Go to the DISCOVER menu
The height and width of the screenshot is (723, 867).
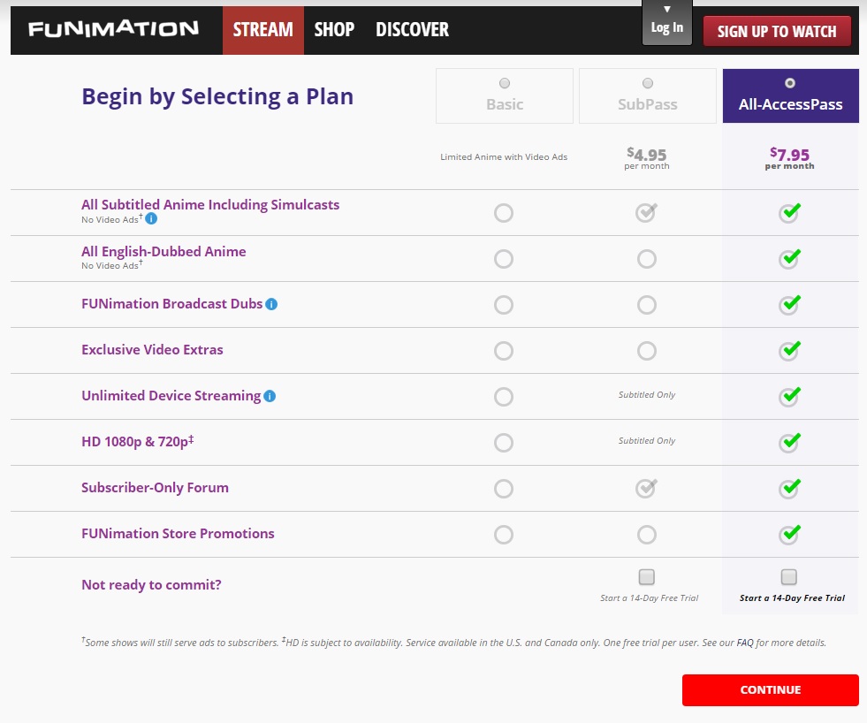pyautogui.click(x=412, y=30)
